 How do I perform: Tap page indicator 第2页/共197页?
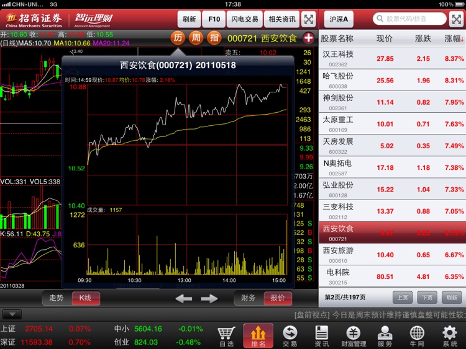click(345, 297)
